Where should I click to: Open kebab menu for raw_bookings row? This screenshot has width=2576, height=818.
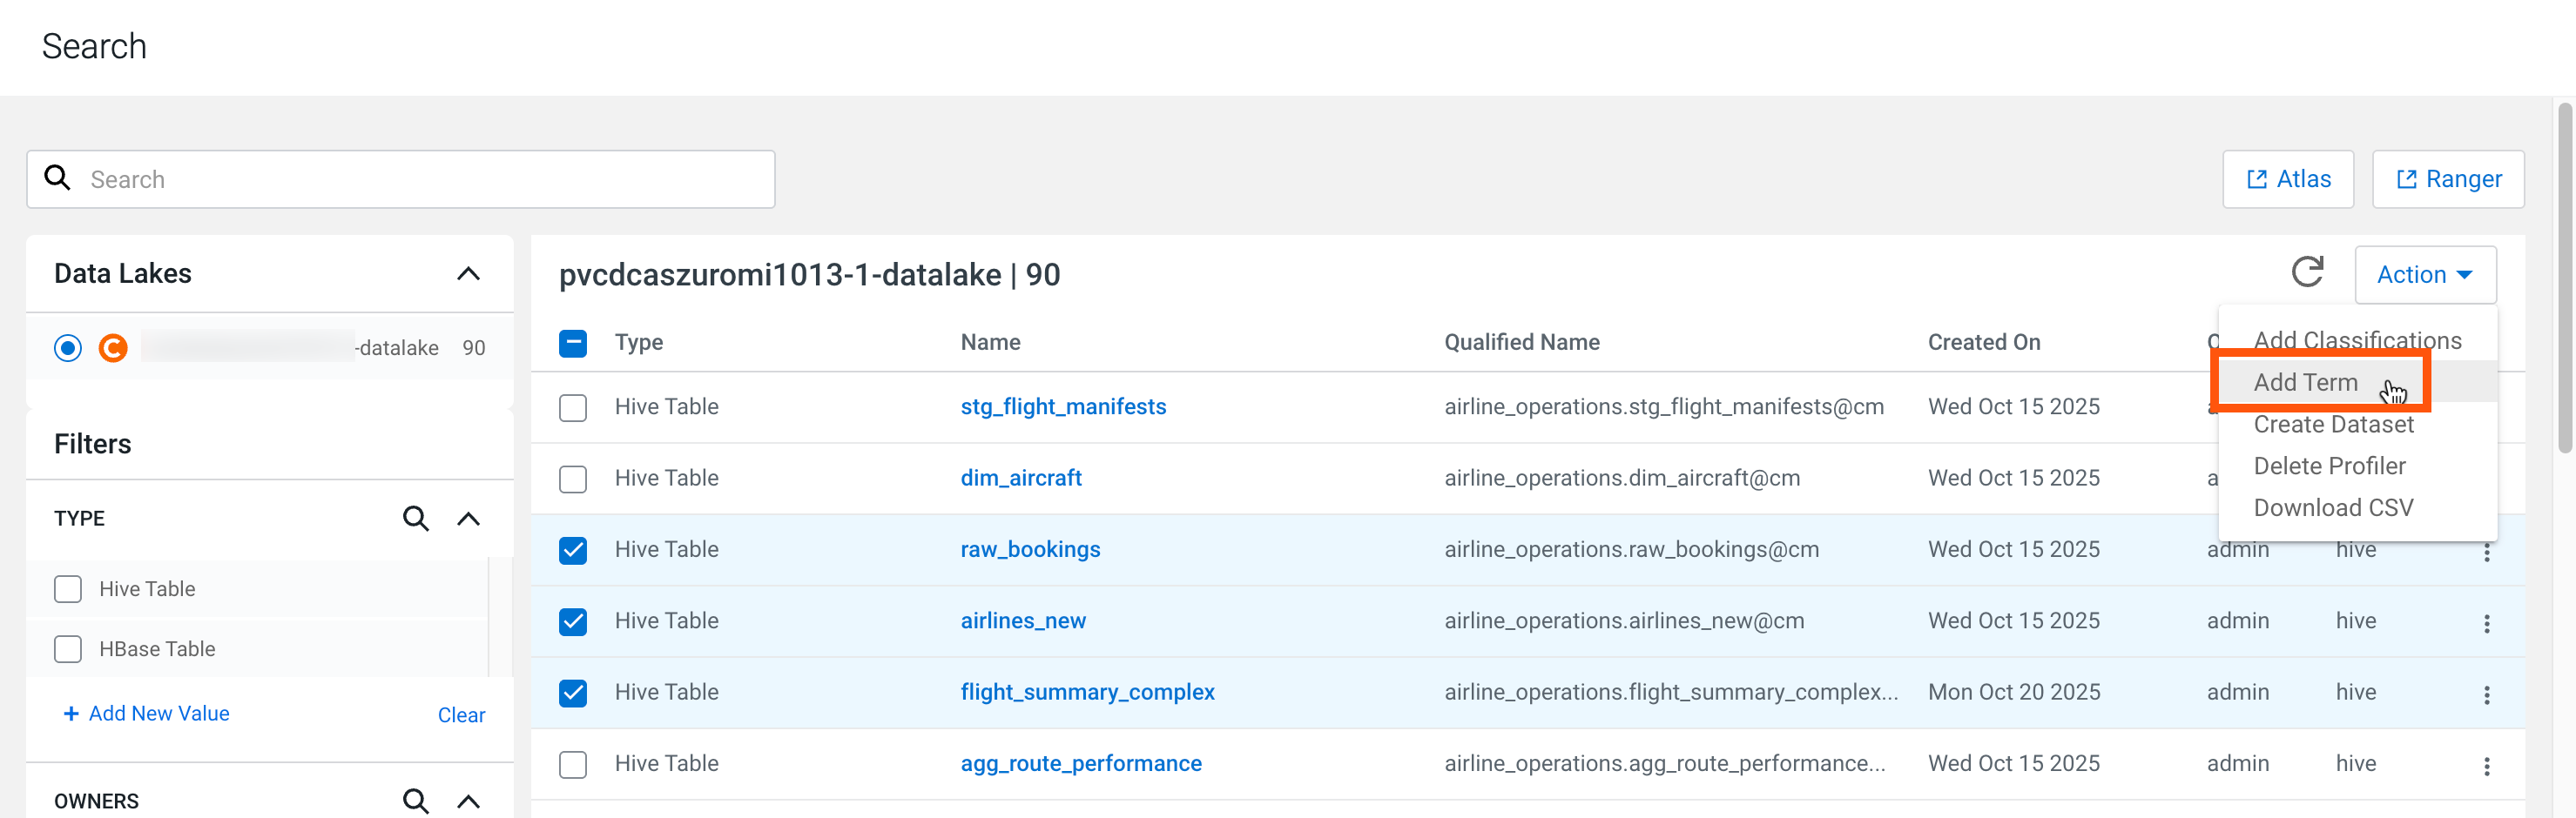point(2486,553)
